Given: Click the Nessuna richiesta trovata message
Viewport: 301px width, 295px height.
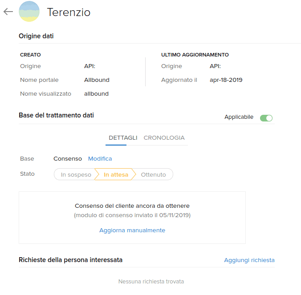Looking at the screenshot, I should [151, 282].
